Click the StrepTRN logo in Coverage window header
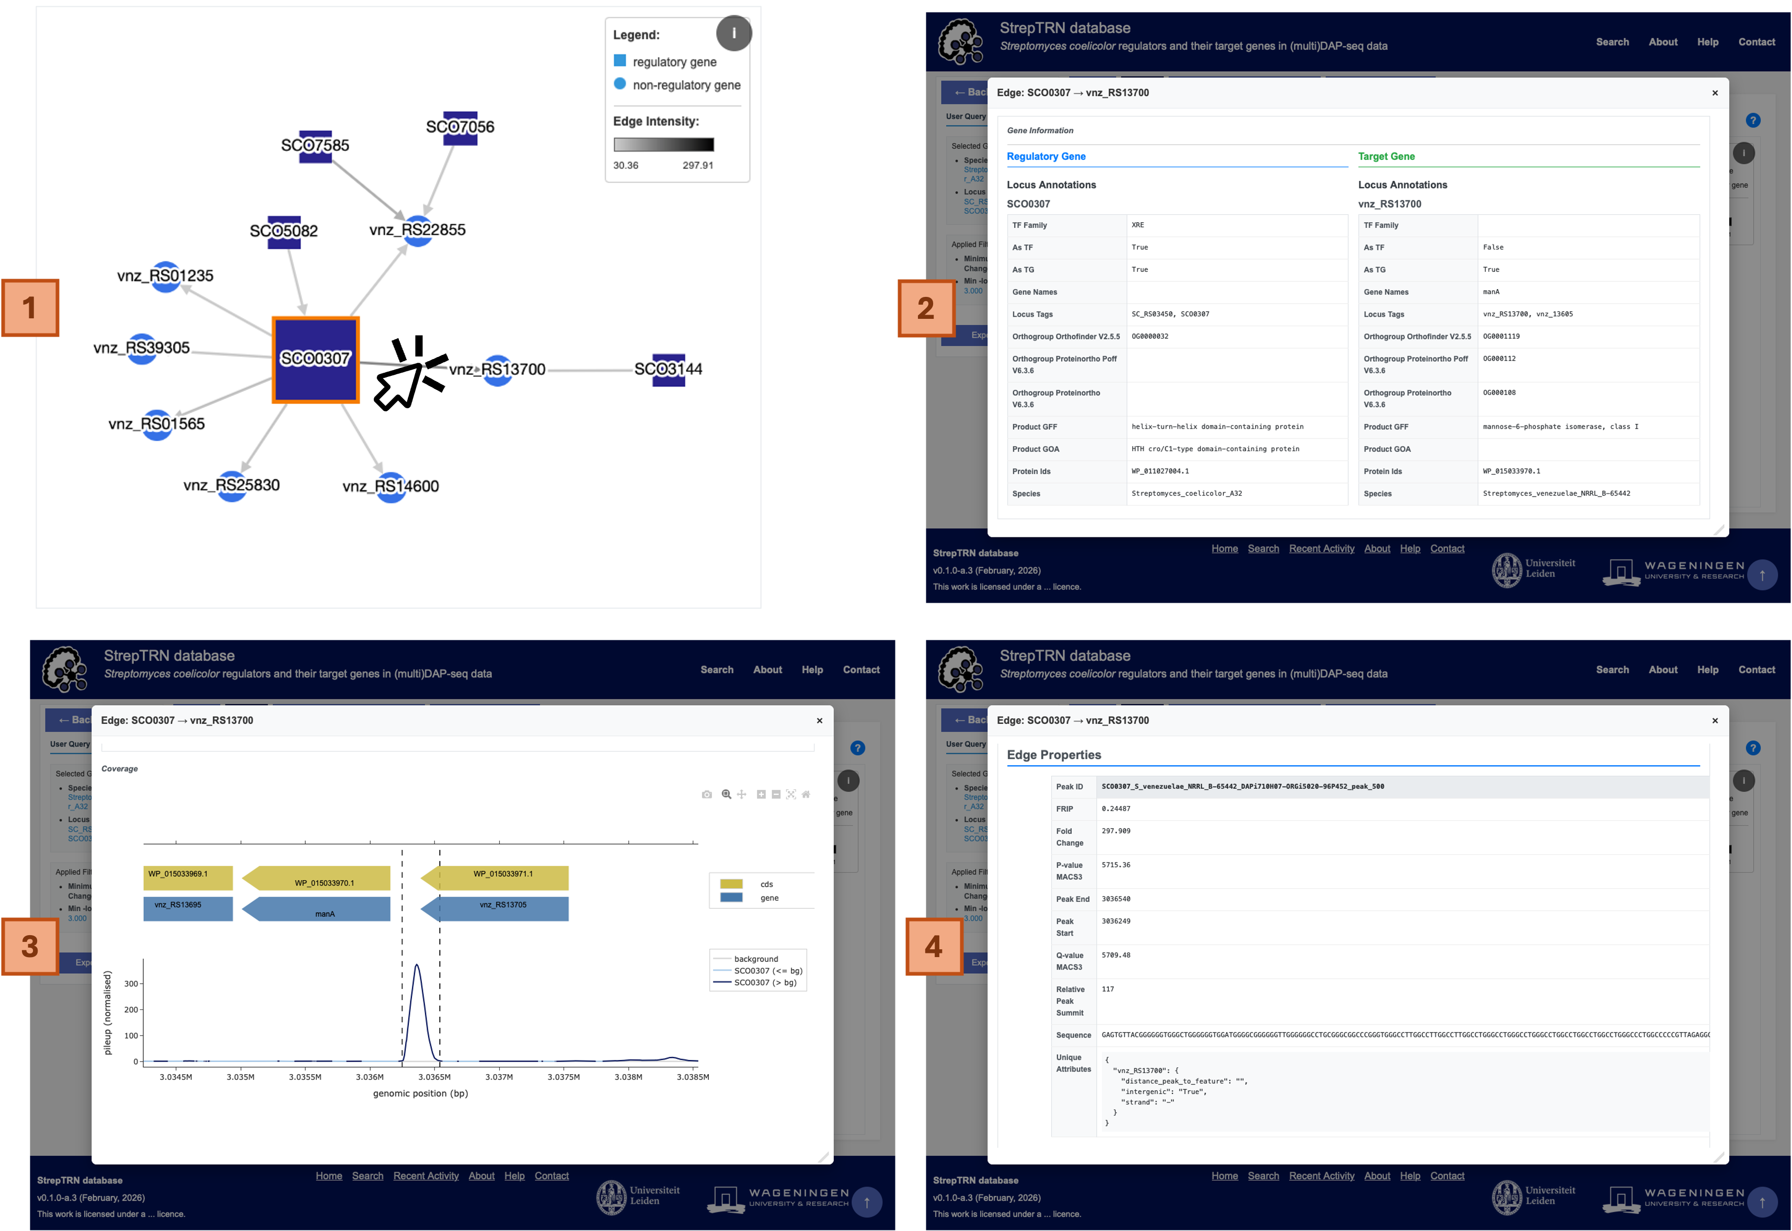 coord(65,670)
